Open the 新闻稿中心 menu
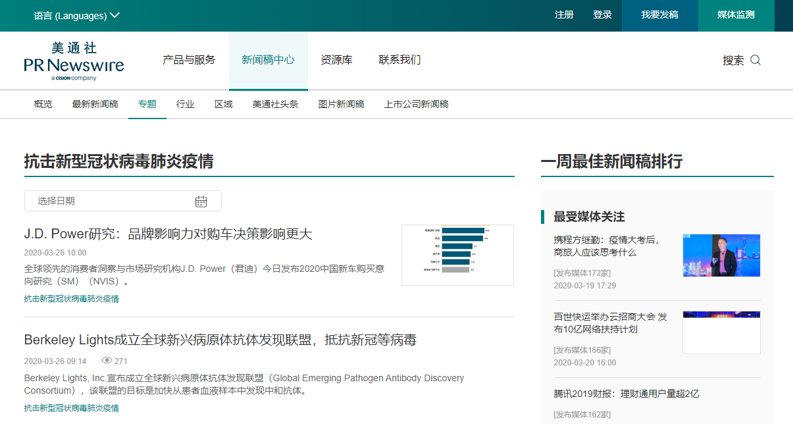Viewport: 793px width, 424px height. 268,60
